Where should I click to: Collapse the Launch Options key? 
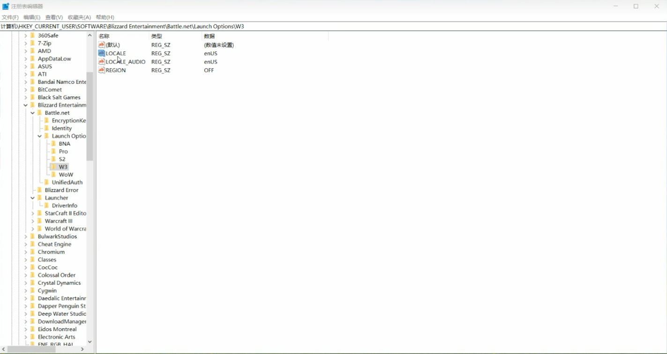click(x=40, y=136)
